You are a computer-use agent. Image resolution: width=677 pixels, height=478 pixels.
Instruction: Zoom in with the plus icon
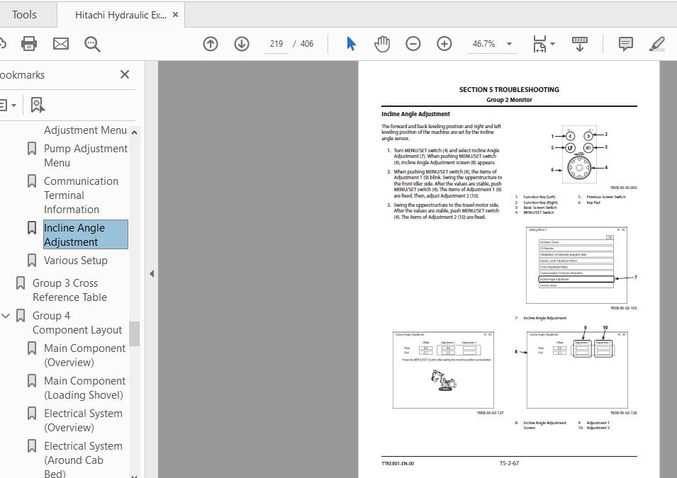(444, 44)
